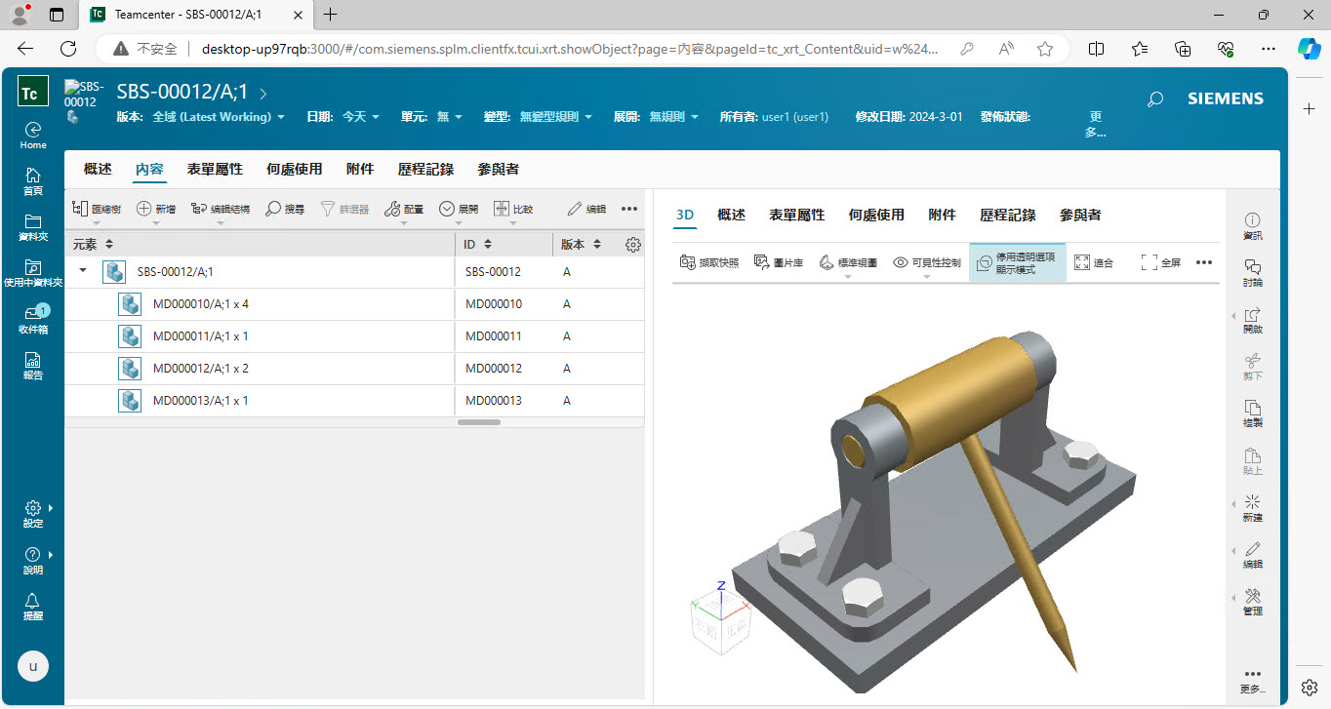Viewport: 1331px width, 709px height.
Task: Click the Teamcenter search magnifier icon
Action: coord(1155,98)
